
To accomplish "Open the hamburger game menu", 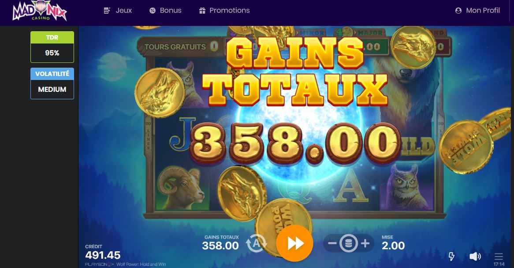I will point(499,256).
